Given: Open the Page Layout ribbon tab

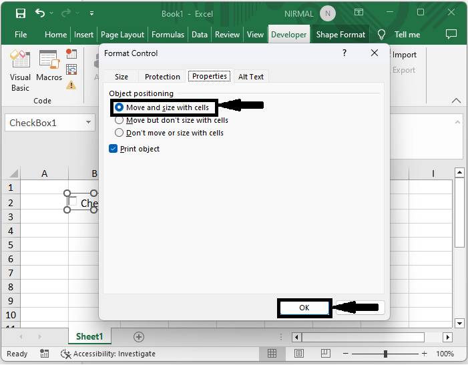Looking at the screenshot, I should (122, 35).
